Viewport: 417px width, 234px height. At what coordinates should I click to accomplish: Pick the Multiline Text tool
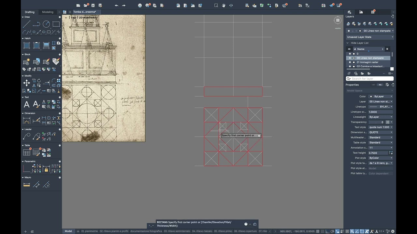click(x=27, y=105)
